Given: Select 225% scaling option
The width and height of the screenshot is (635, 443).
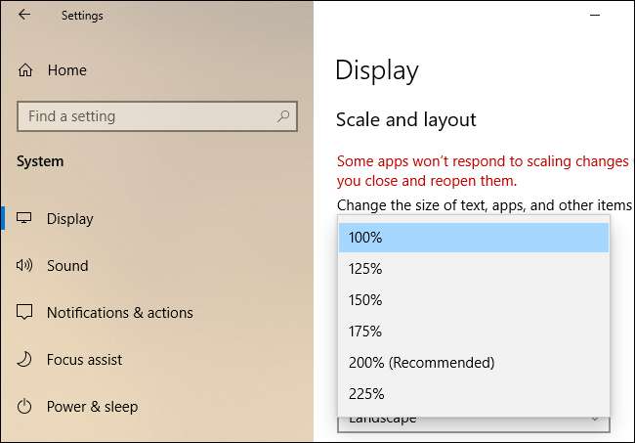Looking at the screenshot, I should [473, 394].
